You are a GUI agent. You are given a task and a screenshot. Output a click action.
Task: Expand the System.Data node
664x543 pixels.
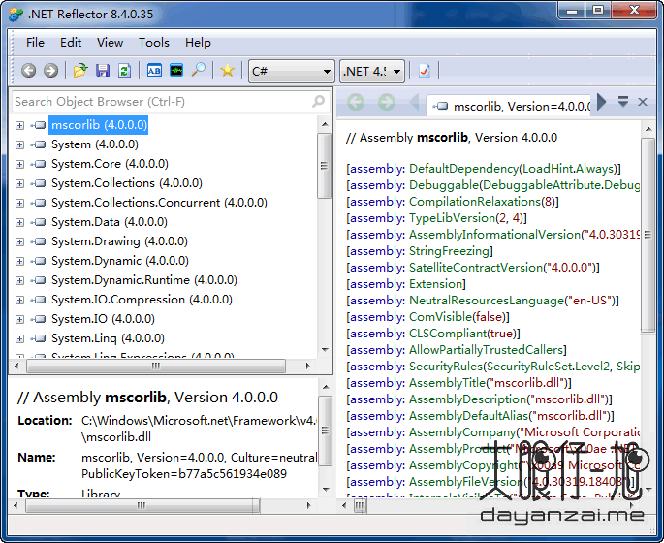[20, 222]
